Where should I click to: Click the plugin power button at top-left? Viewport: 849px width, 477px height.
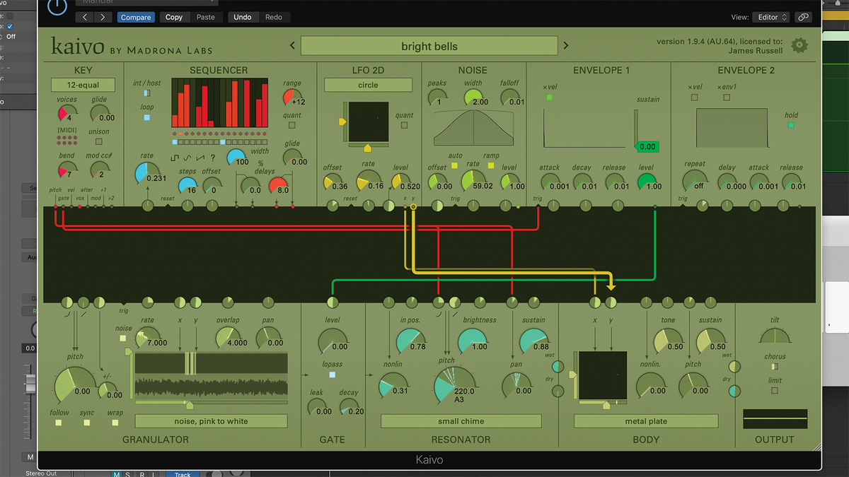(x=57, y=8)
